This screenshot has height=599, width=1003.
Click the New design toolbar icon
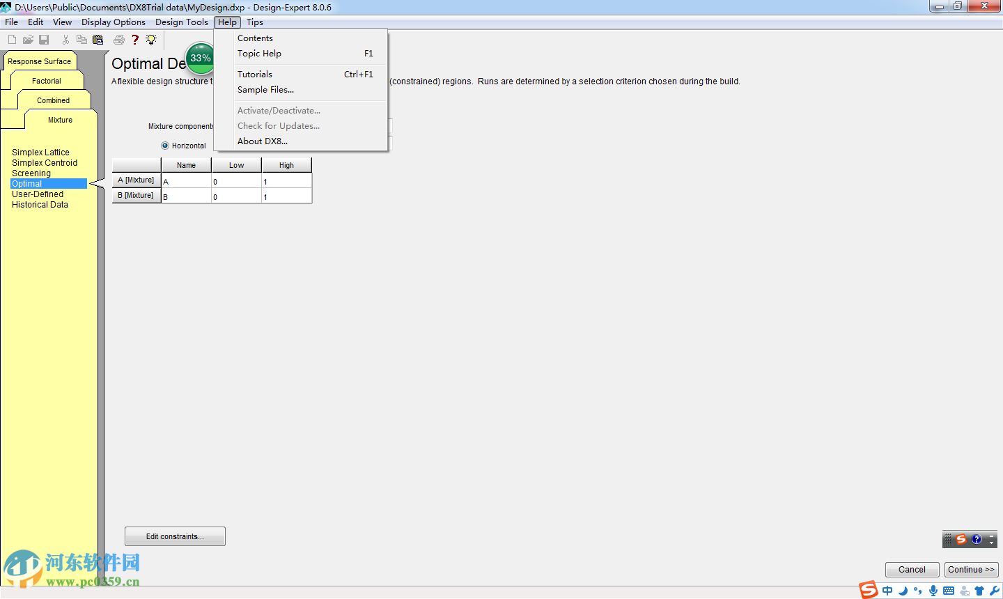[x=11, y=40]
